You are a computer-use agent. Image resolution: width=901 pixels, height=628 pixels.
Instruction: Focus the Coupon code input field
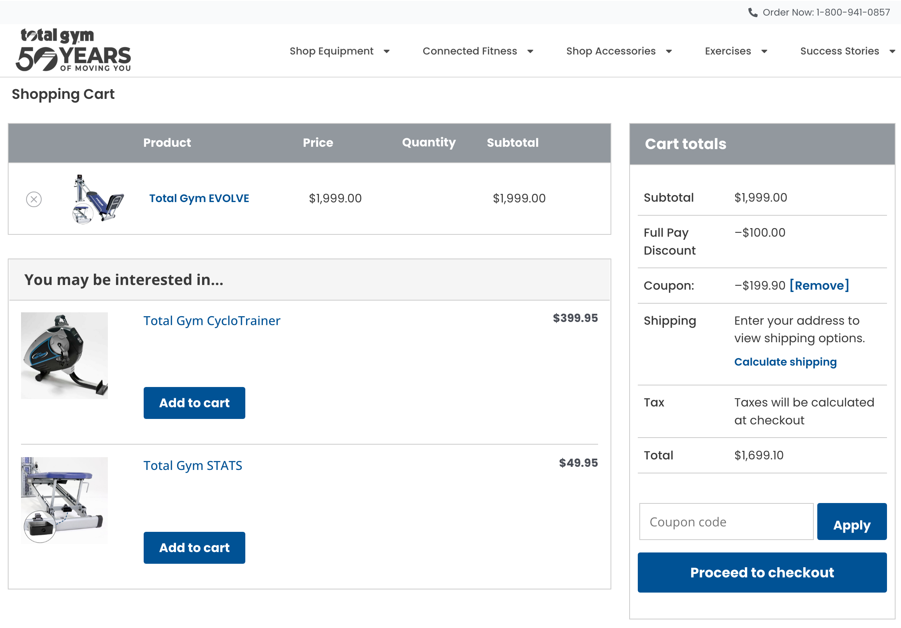click(726, 522)
